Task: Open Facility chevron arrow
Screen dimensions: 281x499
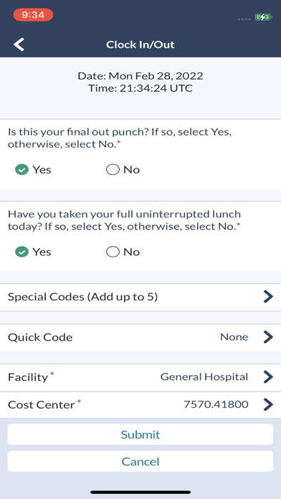Action: coord(268,377)
